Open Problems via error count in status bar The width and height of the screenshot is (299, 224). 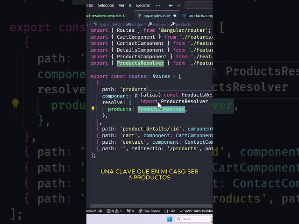click(x=111, y=211)
